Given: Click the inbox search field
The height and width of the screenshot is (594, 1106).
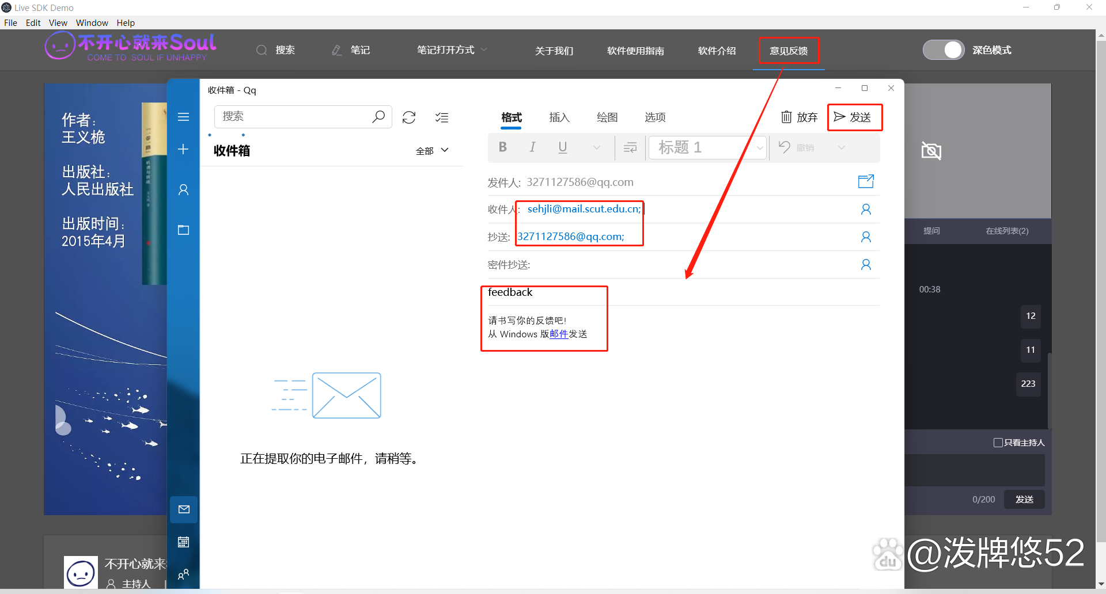Looking at the screenshot, I should click(294, 117).
